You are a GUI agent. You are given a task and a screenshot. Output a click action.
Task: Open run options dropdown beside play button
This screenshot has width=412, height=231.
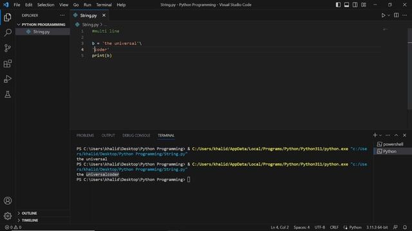389,15
